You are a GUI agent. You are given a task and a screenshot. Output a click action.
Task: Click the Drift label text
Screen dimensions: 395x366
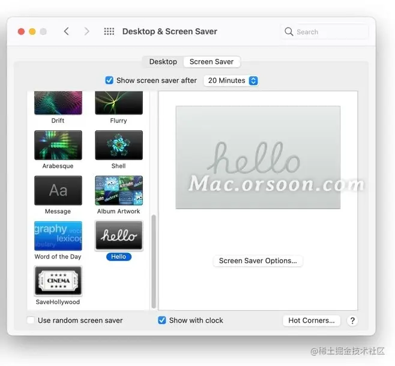point(58,121)
